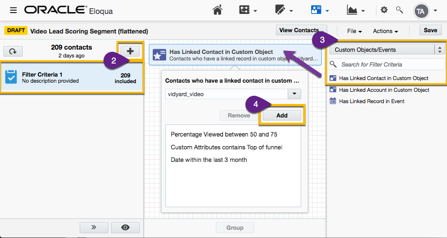The width and height of the screenshot is (447, 238).
Task: Click the Add button
Action: click(282, 115)
